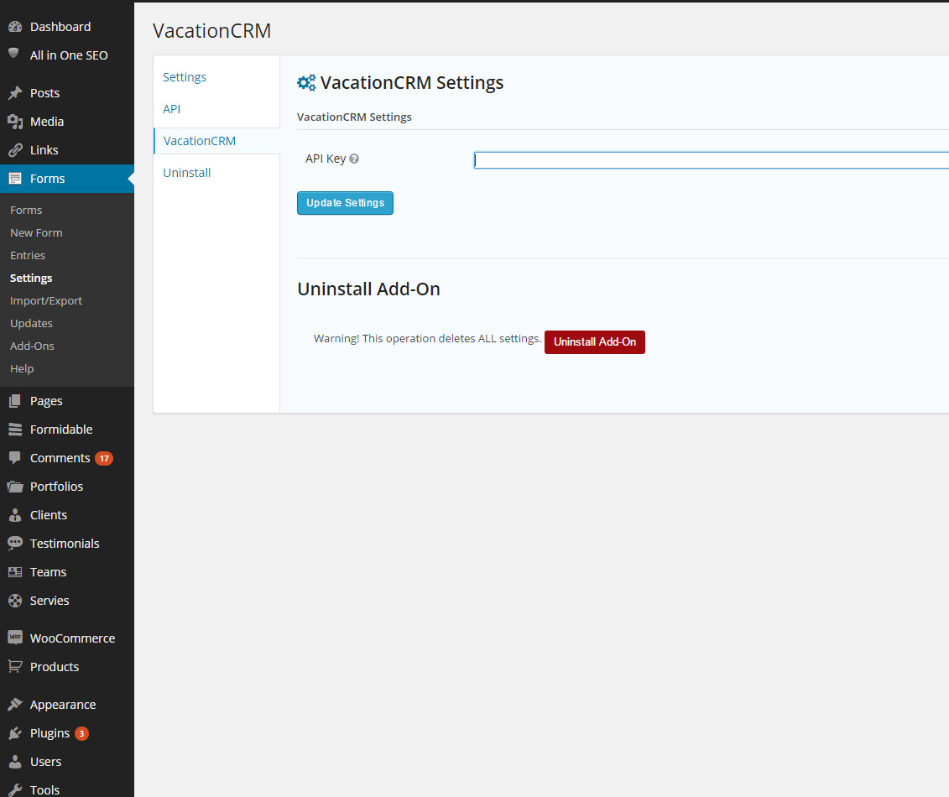
Task: Click the Tools wrench icon
Action: pyautogui.click(x=15, y=789)
